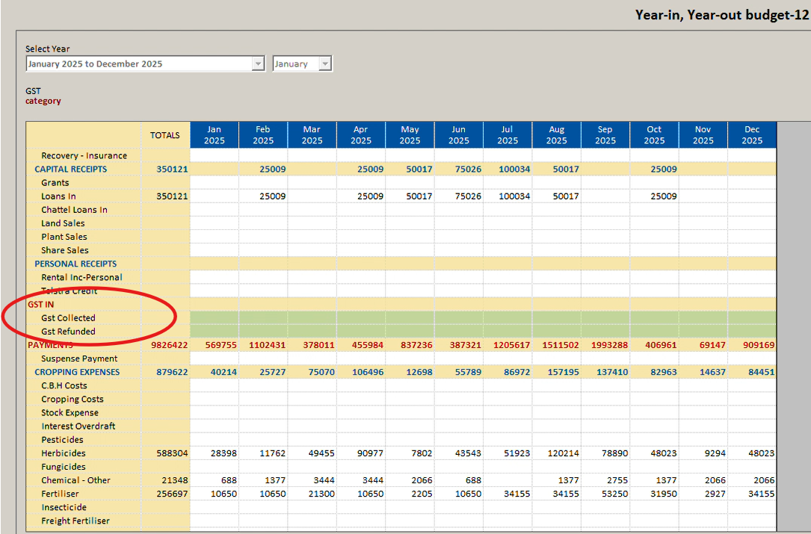Image resolution: width=811 pixels, height=534 pixels.
Task: Select the Aug 2025 column header
Action: [556, 135]
